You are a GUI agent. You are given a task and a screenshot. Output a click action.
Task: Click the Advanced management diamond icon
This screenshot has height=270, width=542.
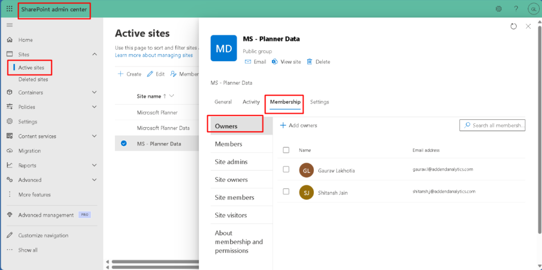10,215
